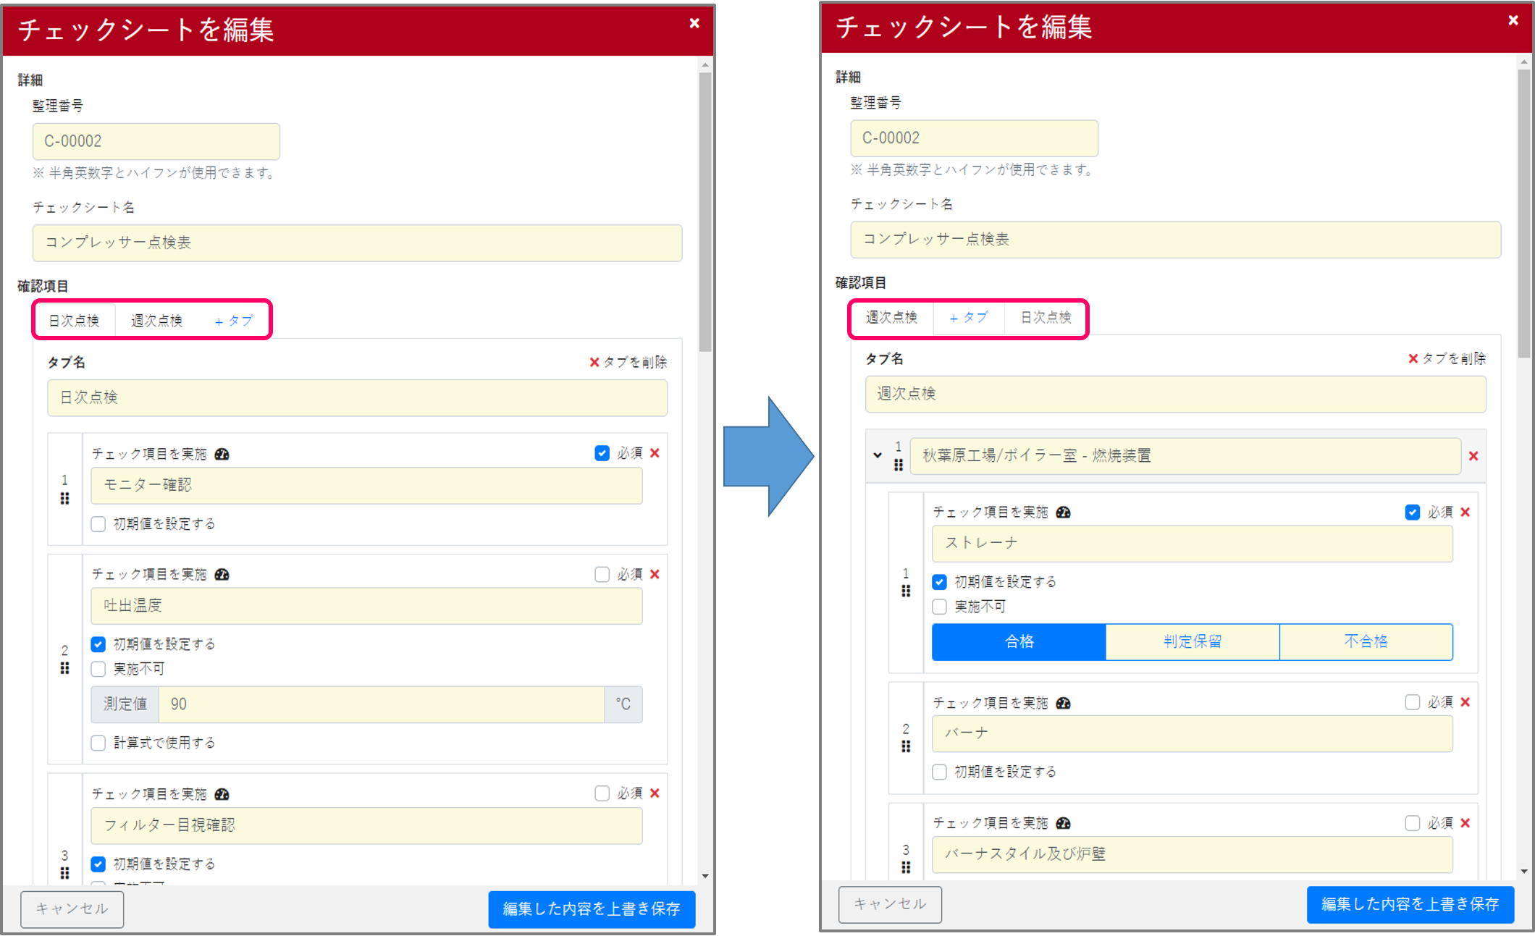The height and width of the screenshot is (936, 1535).
Task: Enable 計算式で使用する checkbox
Action: [98, 743]
